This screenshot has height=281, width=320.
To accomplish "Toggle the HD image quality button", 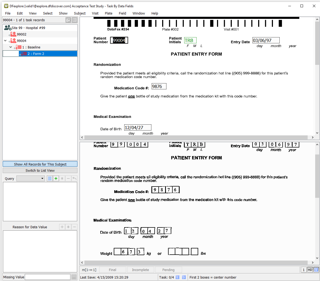I will point(310,270).
